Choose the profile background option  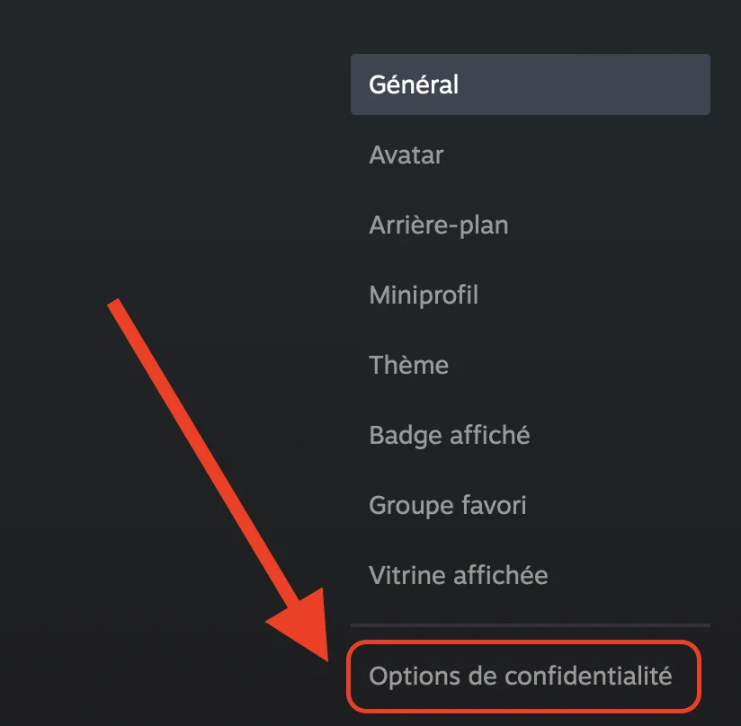tap(438, 225)
